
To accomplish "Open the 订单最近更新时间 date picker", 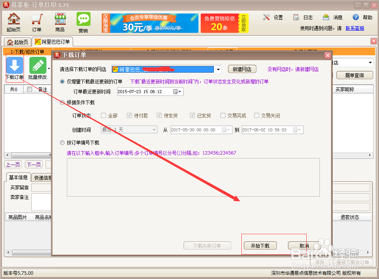I will [178, 92].
